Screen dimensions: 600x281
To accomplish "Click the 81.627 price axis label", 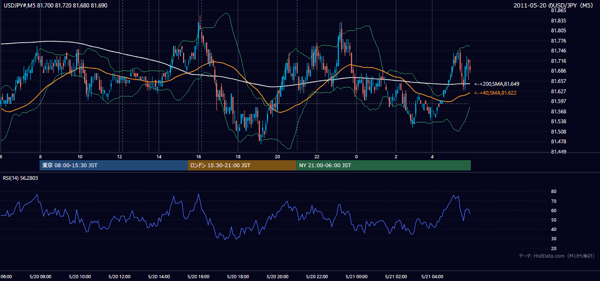I will pos(558,91).
